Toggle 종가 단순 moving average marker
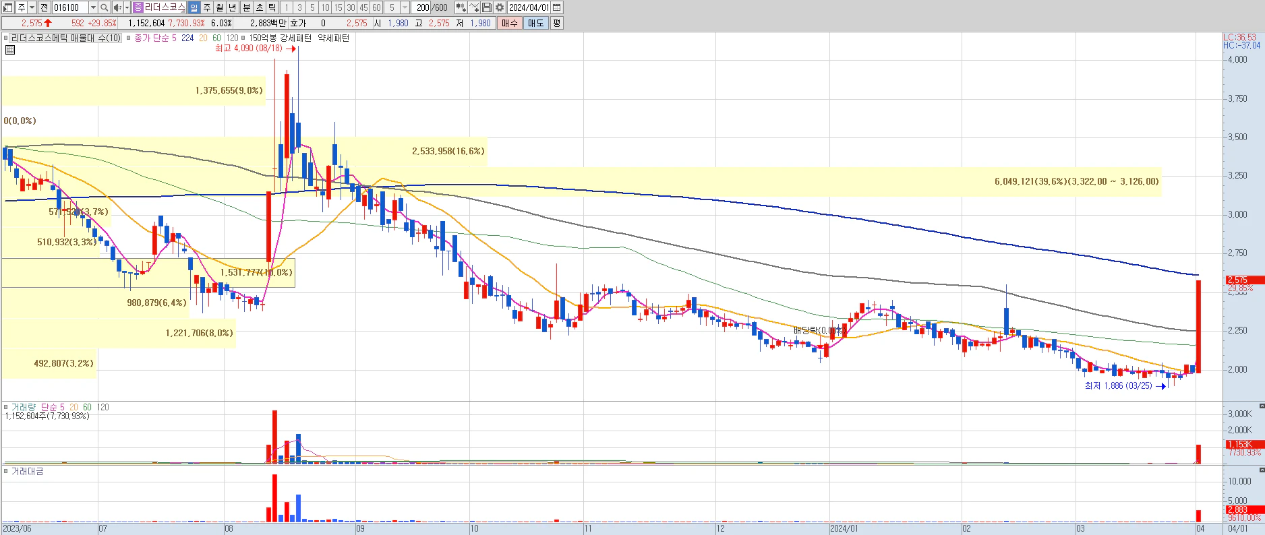The image size is (1265, 535). point(129,38)
